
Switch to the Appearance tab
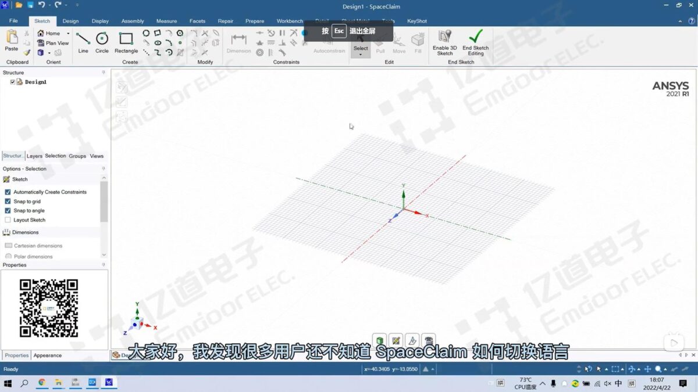point(48,355)
